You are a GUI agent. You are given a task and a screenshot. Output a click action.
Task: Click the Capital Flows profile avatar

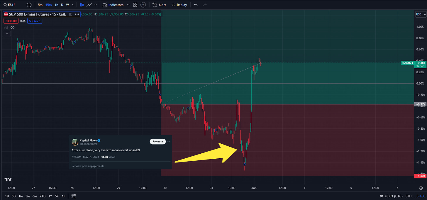click(x=75, y=142)
